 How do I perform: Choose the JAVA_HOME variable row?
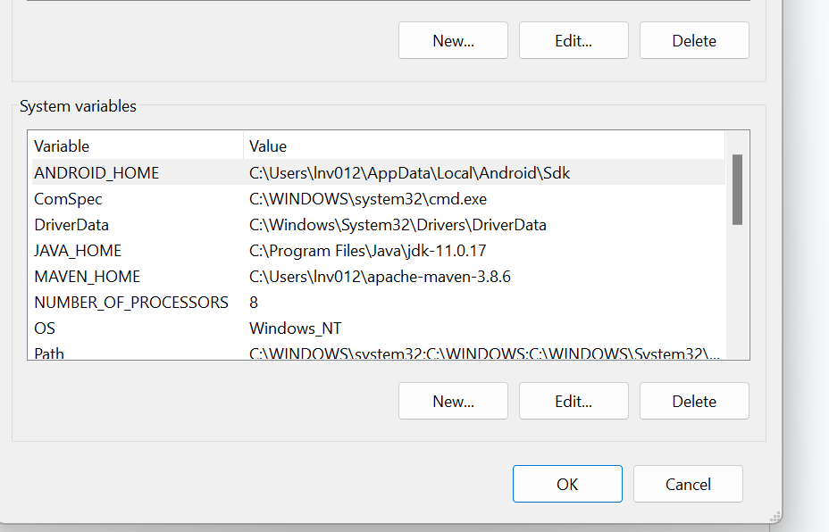pos(78,251)
